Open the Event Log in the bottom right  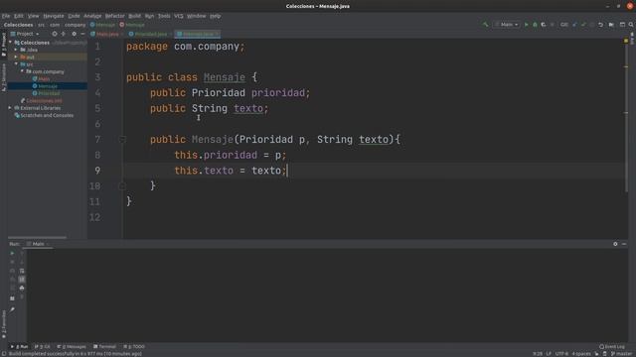click(x=612, y=347)
